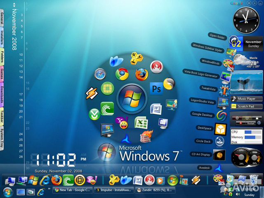
Task: Switch to Impulse - InstallAware taskbar button
Action: tap(114, 190)
